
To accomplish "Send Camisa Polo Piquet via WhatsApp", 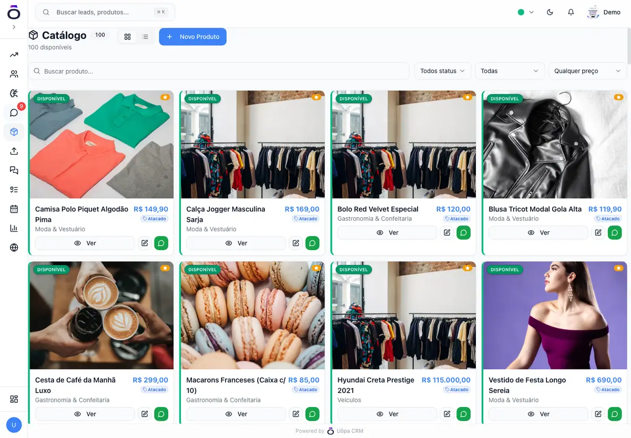I will point(161,243).
